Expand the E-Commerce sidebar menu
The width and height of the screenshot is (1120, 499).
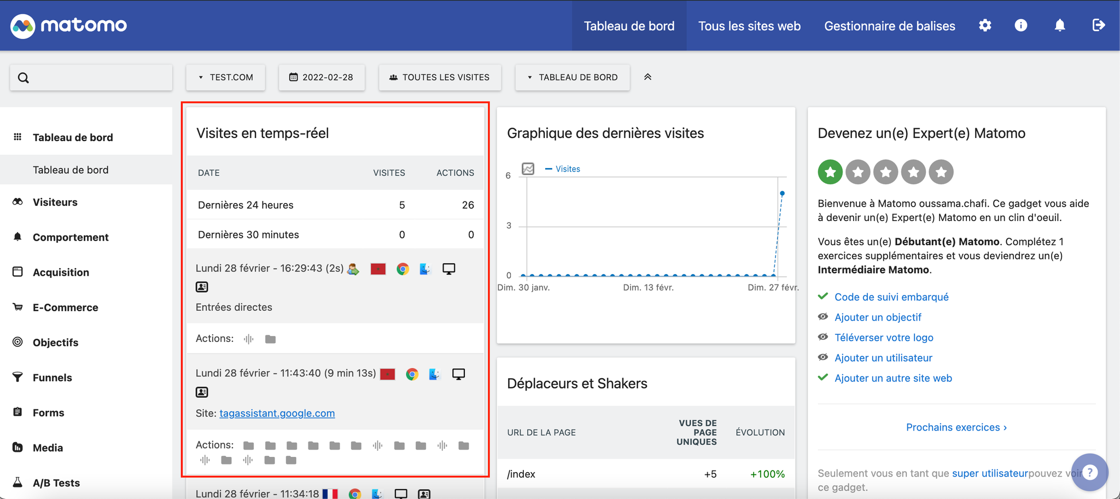65,307
